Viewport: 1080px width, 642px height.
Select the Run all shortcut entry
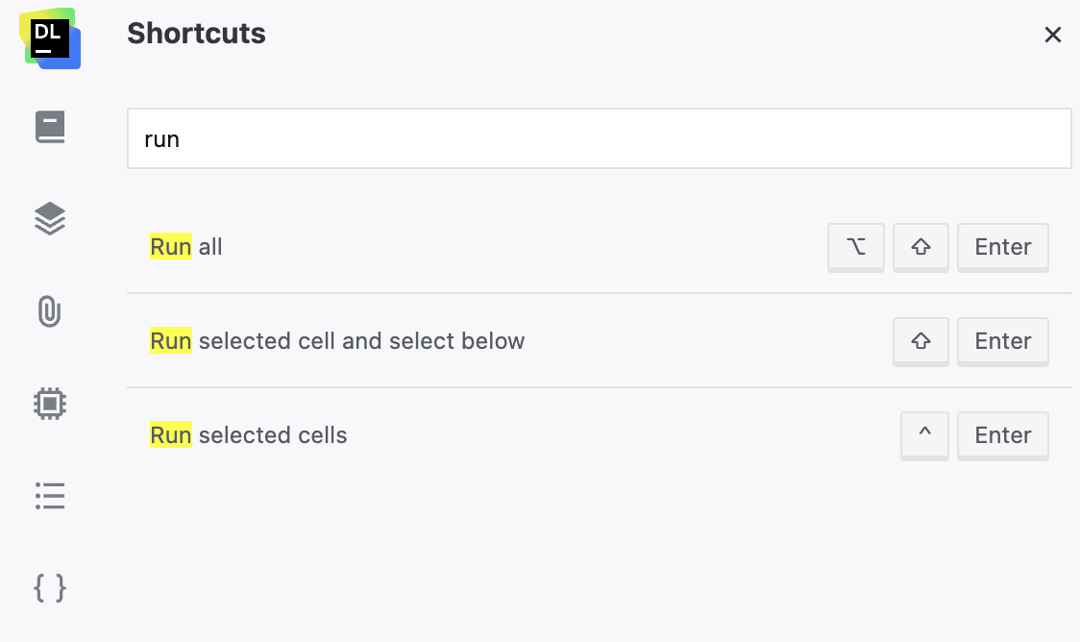tap(185, 247)
